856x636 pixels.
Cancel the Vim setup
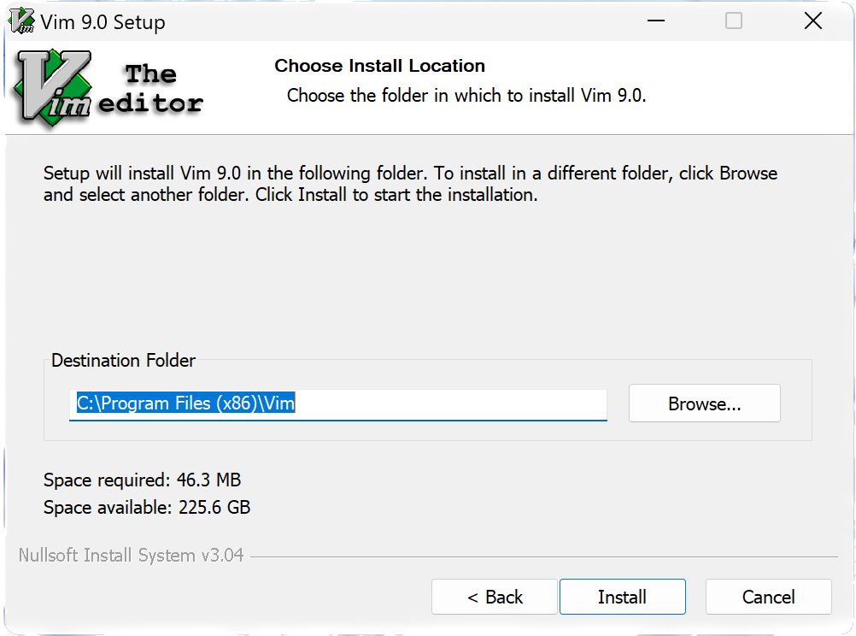pyautogui.click(x=768, y=597)
